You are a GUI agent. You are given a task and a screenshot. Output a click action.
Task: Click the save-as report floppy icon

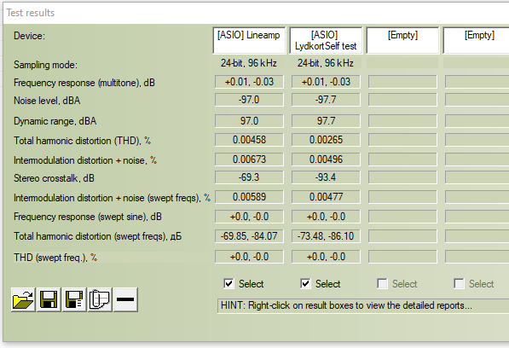(x=74, y=299)
